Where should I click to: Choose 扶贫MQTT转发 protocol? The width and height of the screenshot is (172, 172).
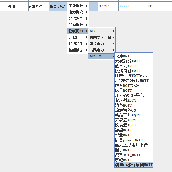click(x=134, y=85)
